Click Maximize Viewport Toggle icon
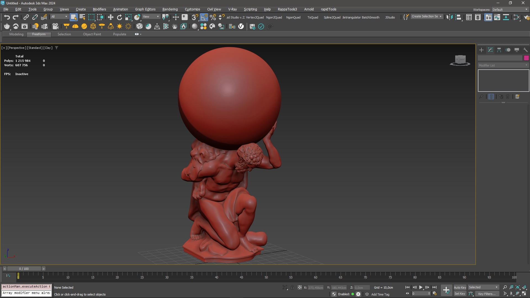The image size is (530, 298). (524, 294)
